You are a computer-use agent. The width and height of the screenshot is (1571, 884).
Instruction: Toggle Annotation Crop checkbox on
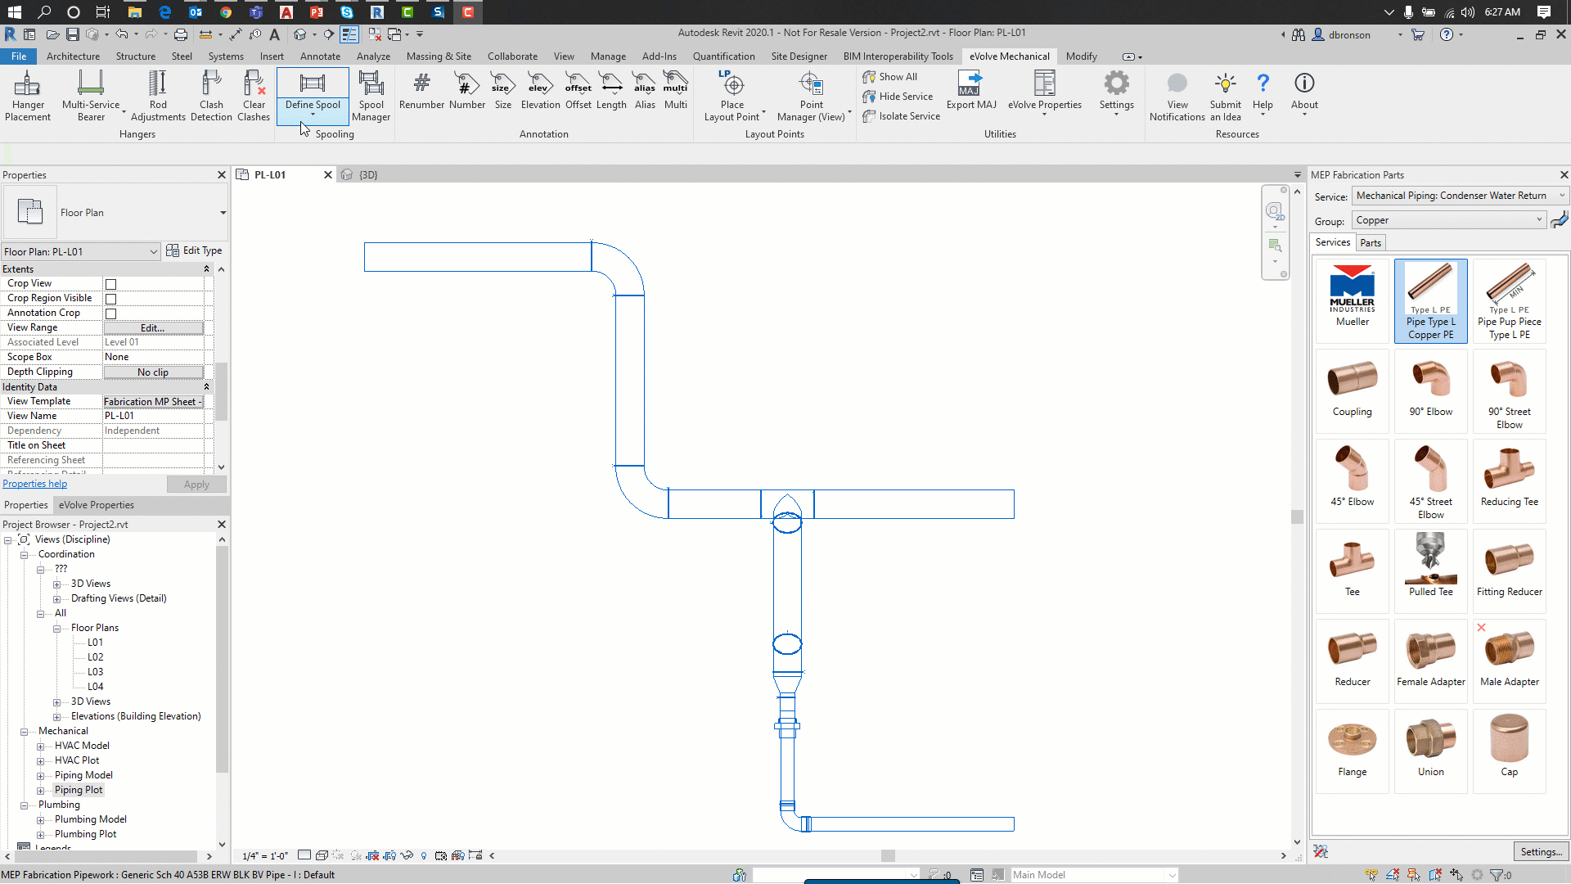[111, 313]
